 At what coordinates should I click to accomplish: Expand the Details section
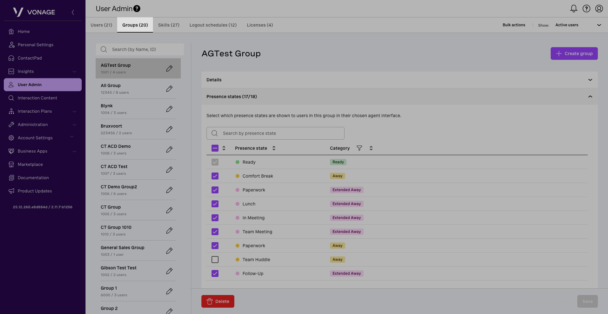coord(590,80)
